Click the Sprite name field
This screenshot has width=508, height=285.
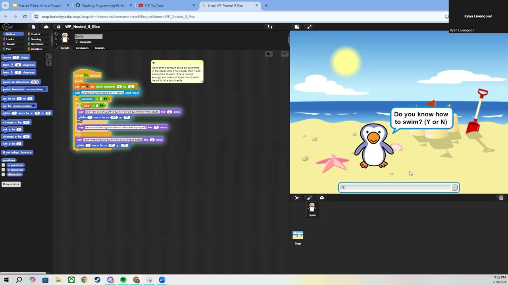(x=88, y=36)
